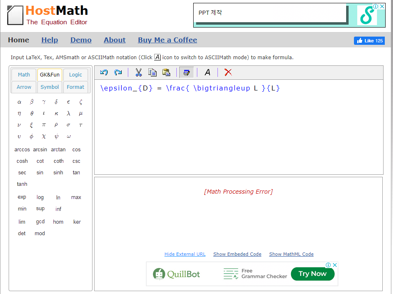Insert the lim function
The width and height of the screenshot is (393, 294).
tap(22, 222)
